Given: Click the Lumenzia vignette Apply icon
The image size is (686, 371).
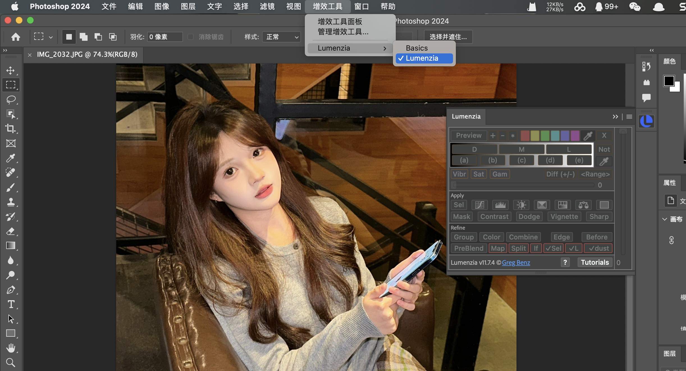Looking at the screenshot, I should tap(564, 217).
